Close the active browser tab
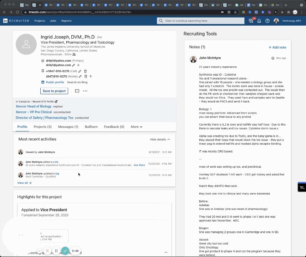 pyautogui.click(x=40, y=5)
